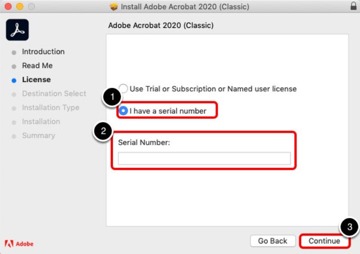Go to the Introduction step in sidebar
Screen dimensions: 360x254
point(43,52)
